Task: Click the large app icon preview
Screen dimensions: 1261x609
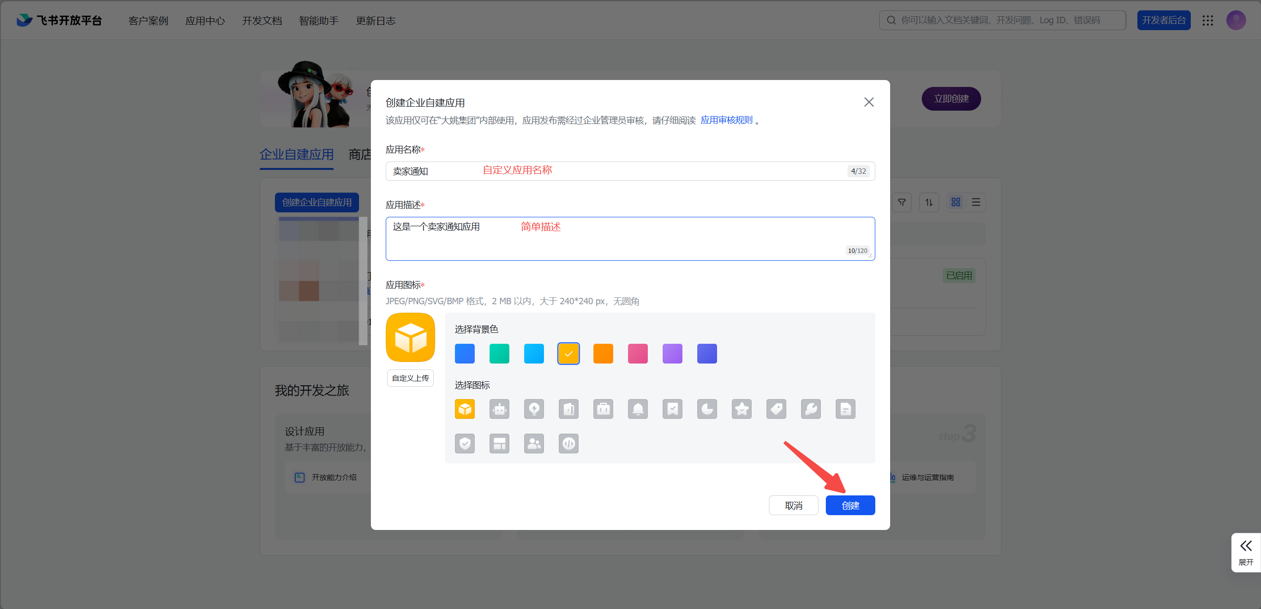Action: point(410,338)
